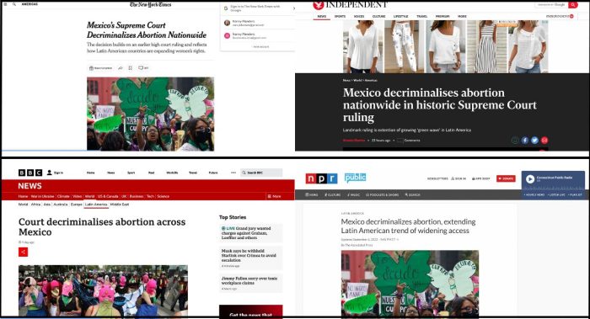
Task: Play Connecticut Public Radio live stream
Action: (530, 179)
